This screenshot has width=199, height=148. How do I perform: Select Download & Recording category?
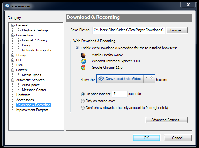point(33,105)
